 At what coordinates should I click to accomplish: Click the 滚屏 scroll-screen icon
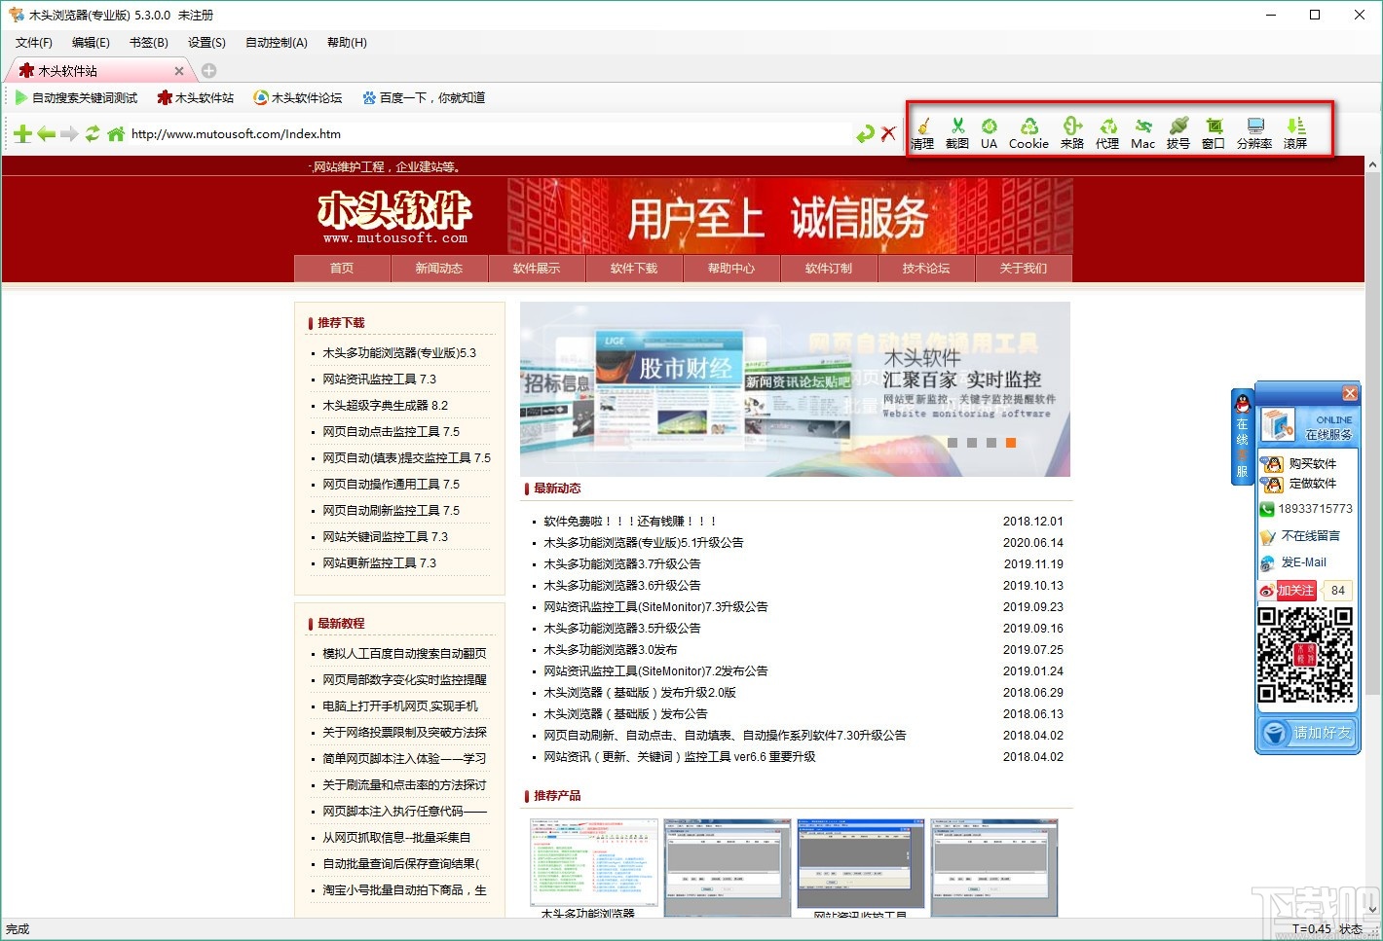click(1295, 132)
